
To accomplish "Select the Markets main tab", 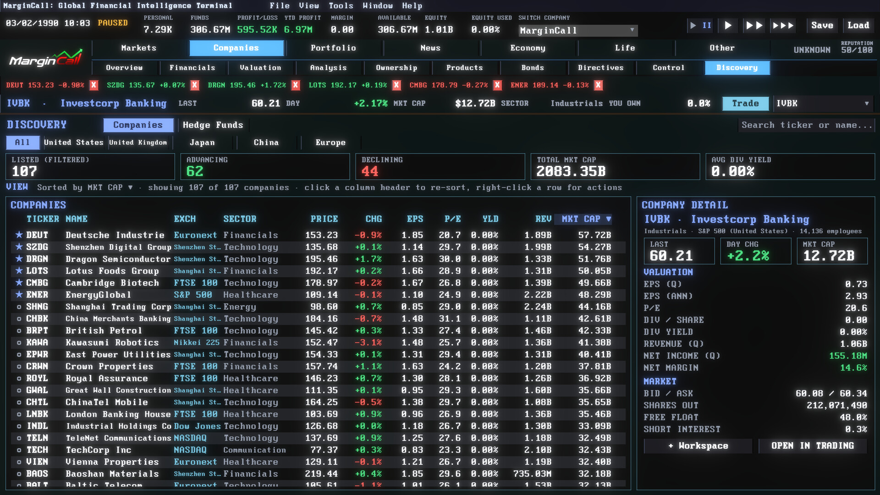I will pyautogui.click(x=139, y=48).
